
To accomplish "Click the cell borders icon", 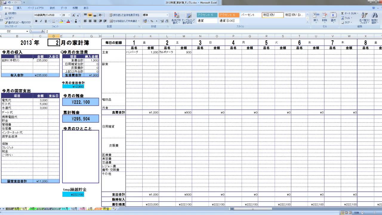I will pos(53,21).
